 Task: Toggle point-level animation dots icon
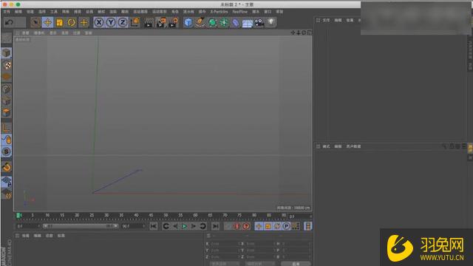coord(296,226)
